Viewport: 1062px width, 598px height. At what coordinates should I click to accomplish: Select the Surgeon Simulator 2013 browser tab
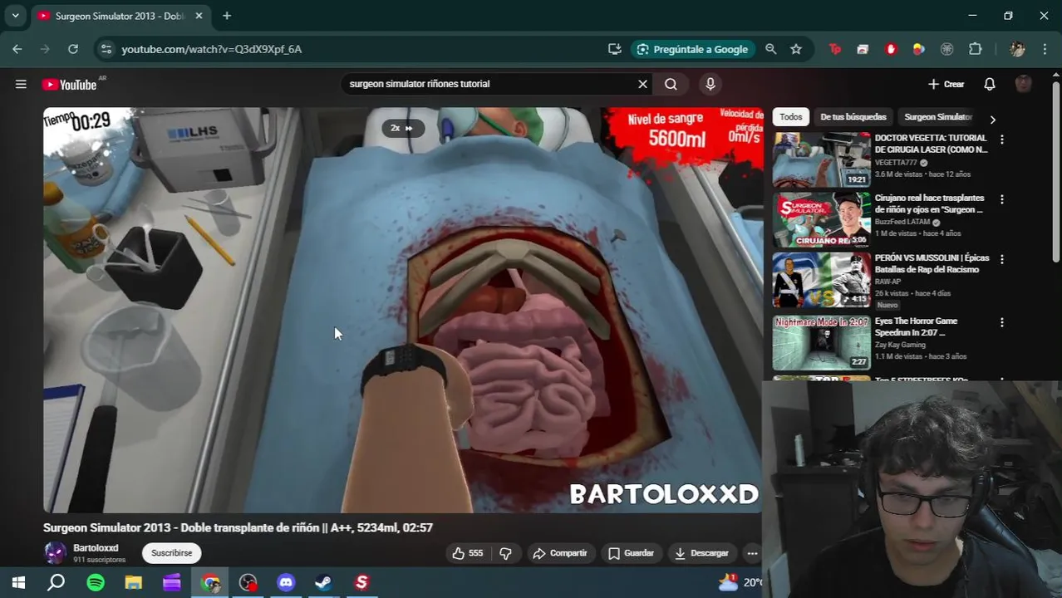tap(120, 16)
